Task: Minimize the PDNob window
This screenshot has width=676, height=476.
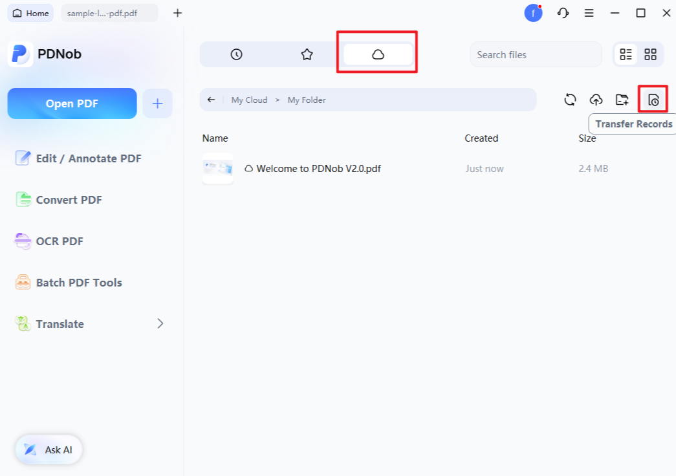Action: pyautogui.click(x=615, y=14)
